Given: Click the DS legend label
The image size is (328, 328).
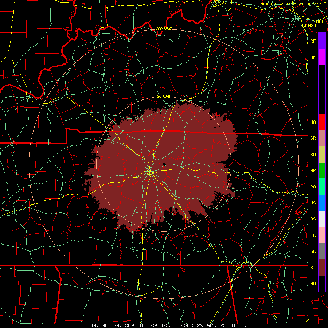Looking at the screenshot, I should click(x=313, y=219).
